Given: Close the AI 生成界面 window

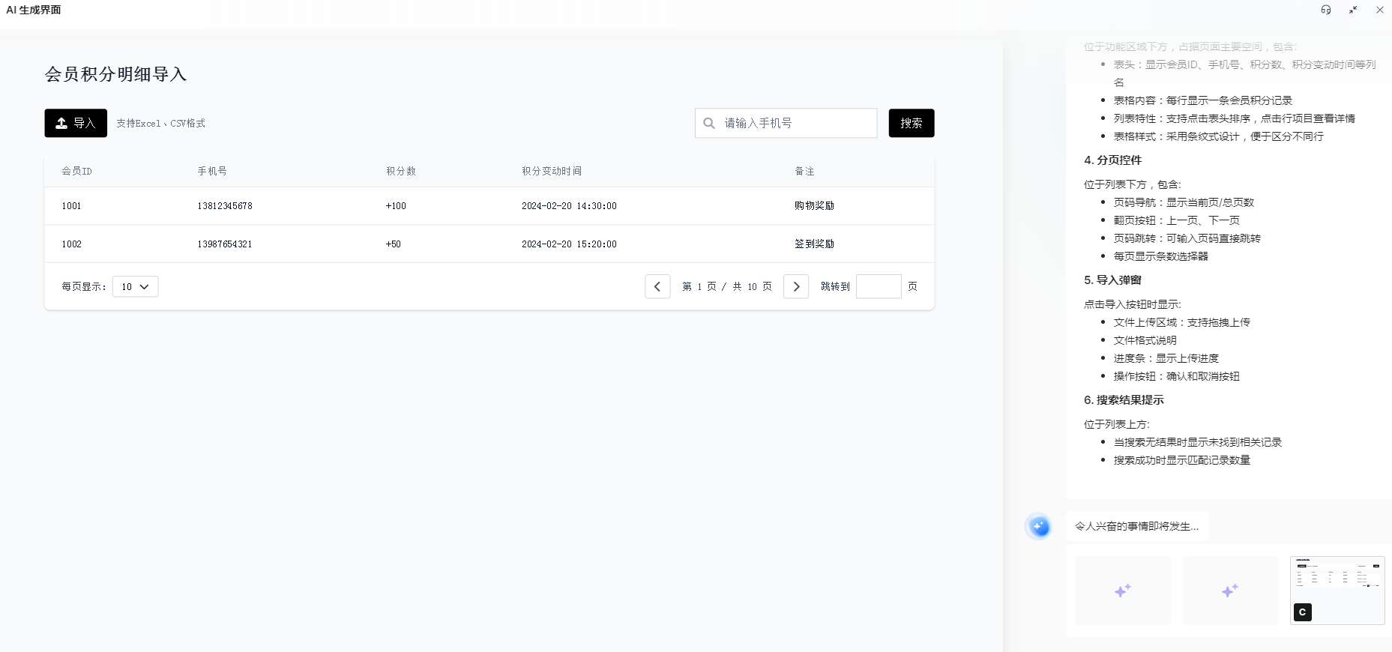Looking at the screenshot, I should point(1380,10).
